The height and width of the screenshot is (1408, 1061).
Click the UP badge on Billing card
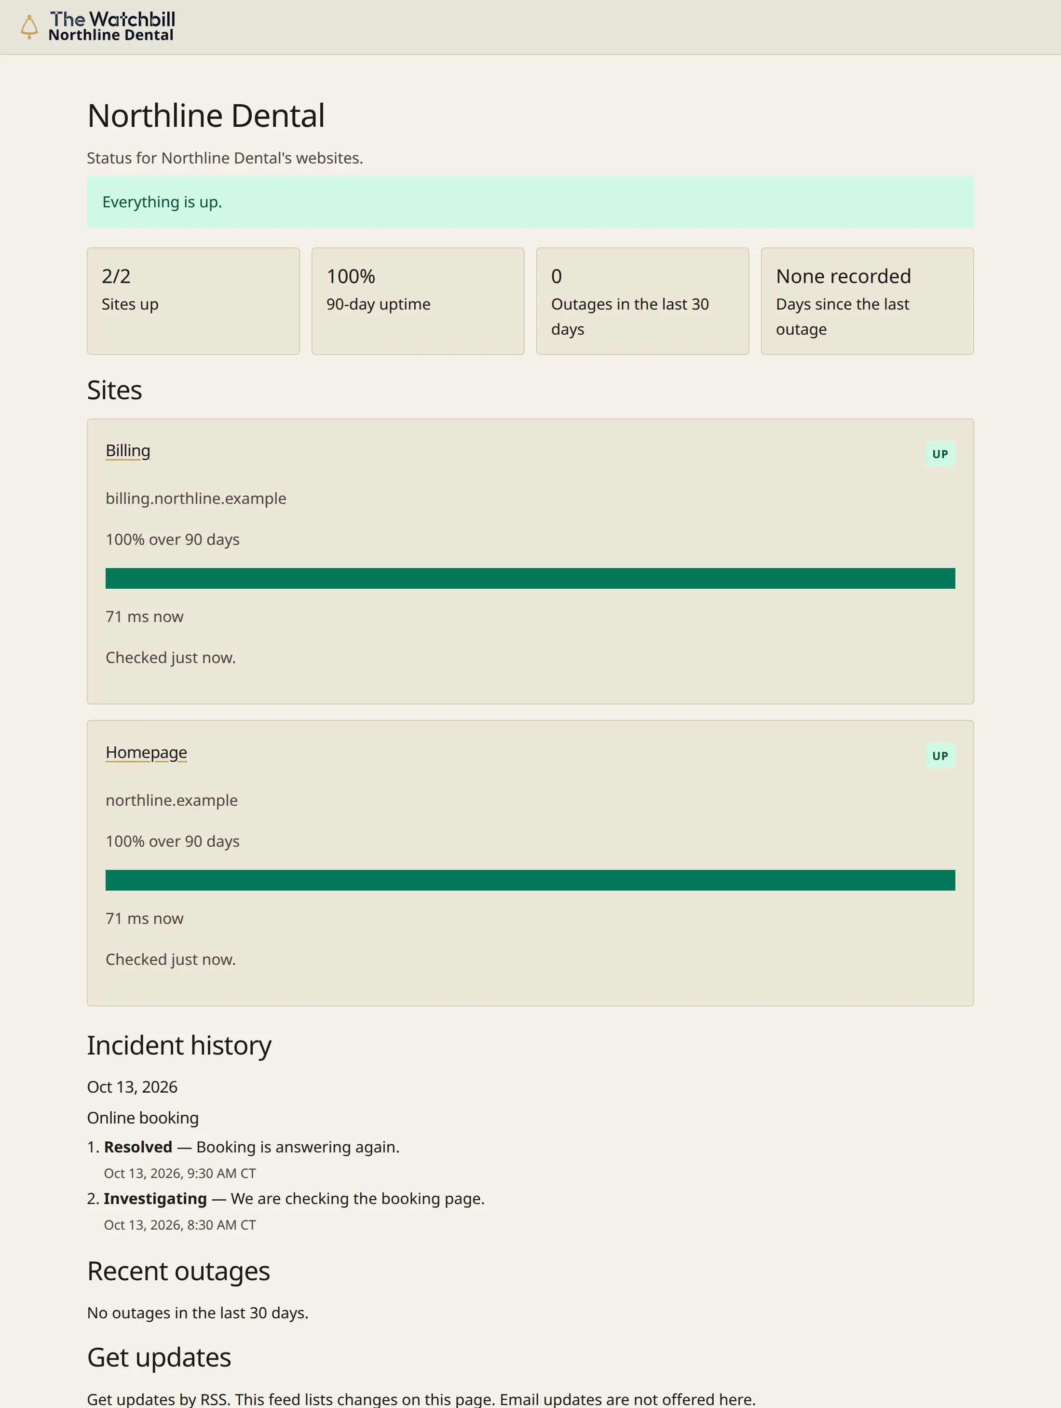[940, 454]
